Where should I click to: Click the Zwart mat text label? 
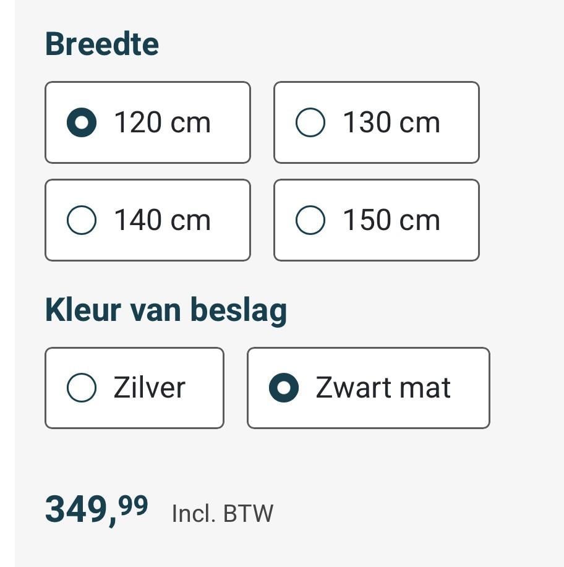[x=382, y=387]
